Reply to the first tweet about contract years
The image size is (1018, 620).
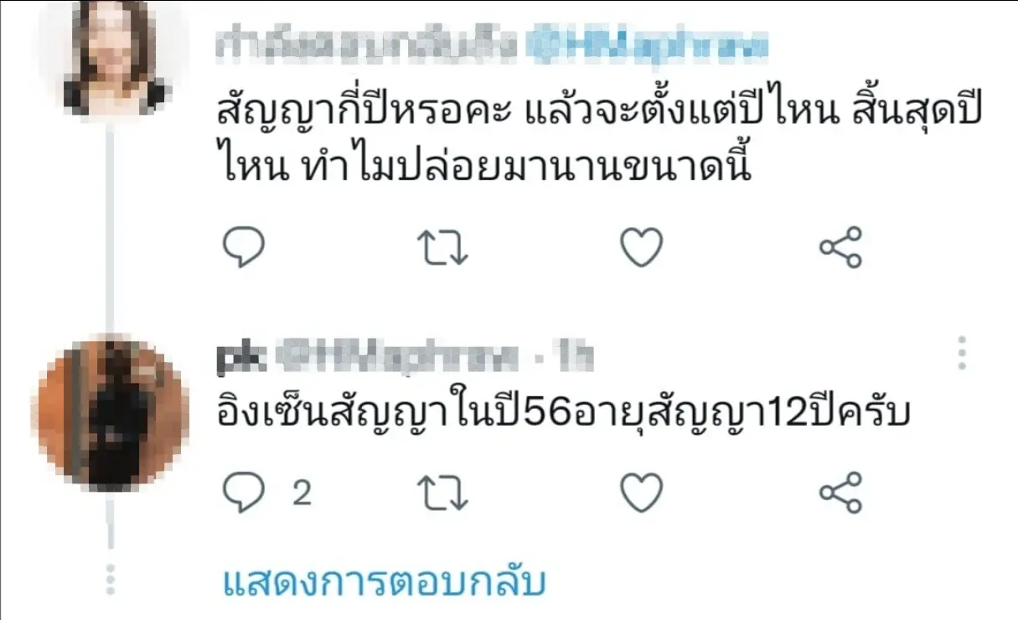coord(243,247)
